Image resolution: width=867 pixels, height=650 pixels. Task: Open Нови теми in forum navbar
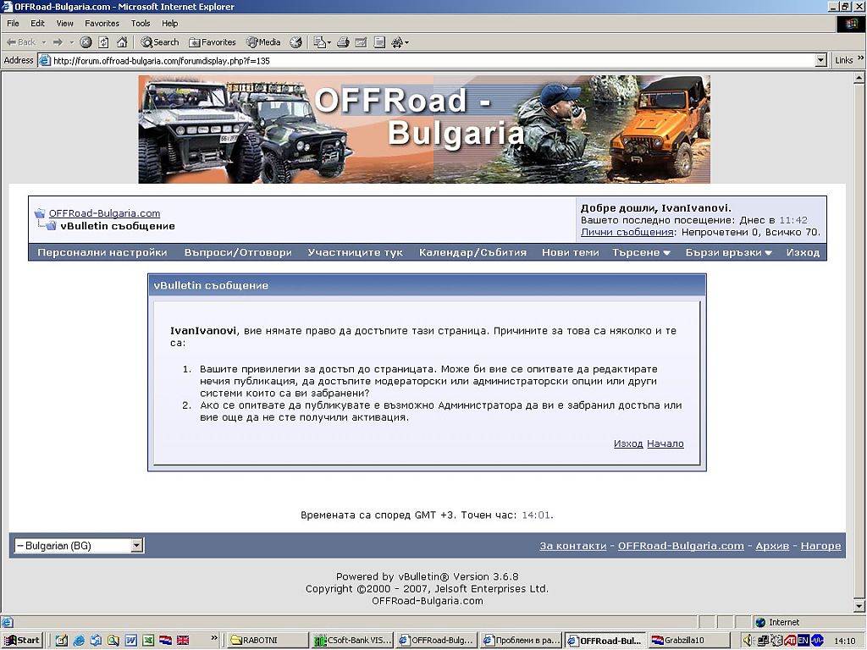[570, 252]
